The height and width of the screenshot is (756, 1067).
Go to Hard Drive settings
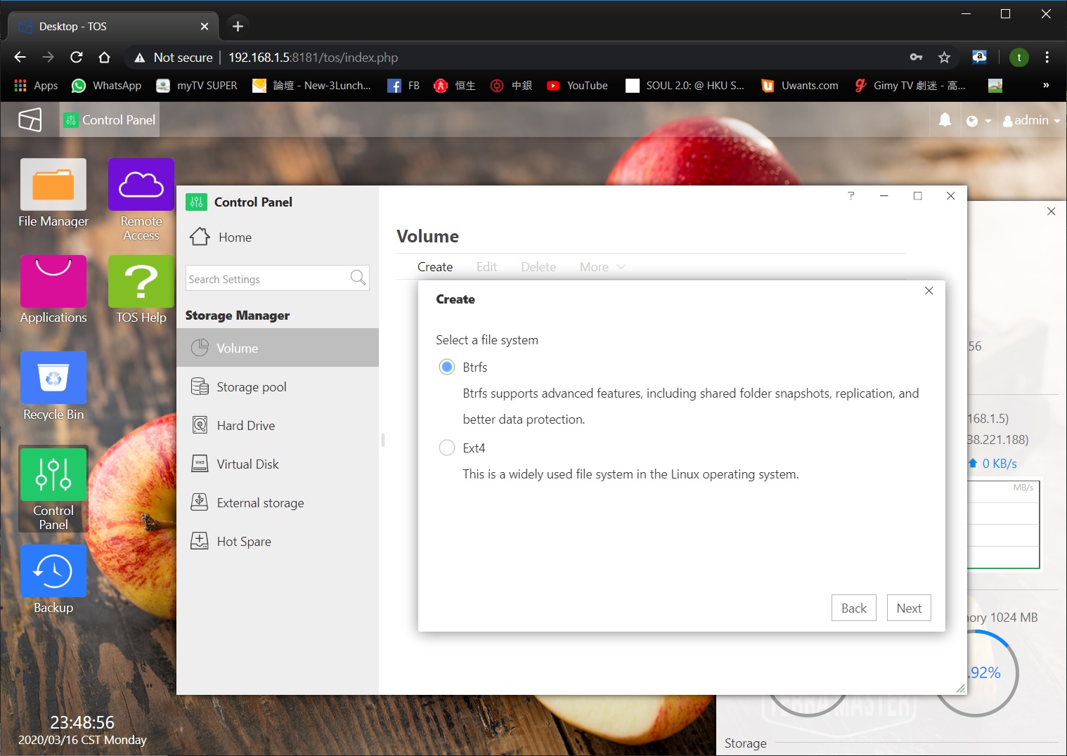[245, 426]
